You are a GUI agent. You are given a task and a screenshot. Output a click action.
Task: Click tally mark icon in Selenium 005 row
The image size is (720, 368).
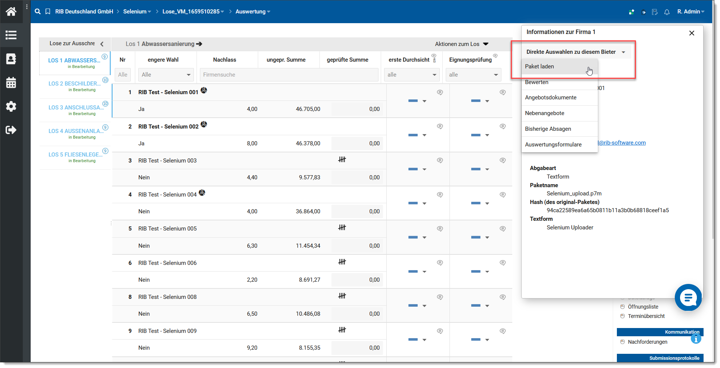[342, 228]
